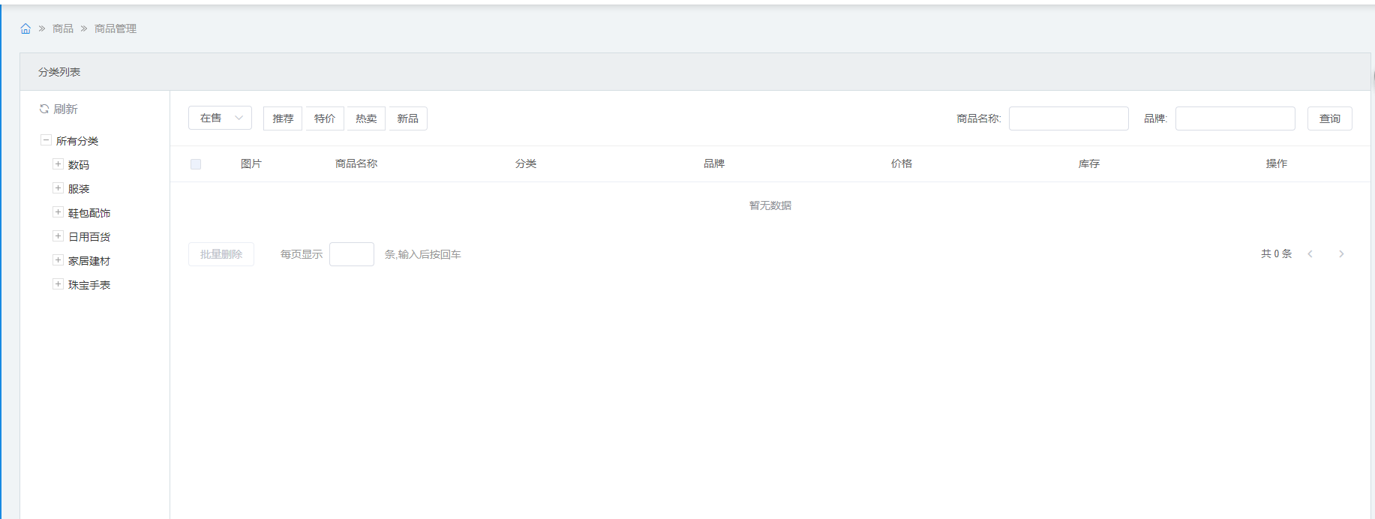The image size is (1375, 519).
Task: Select 家居建材 in category tree
Action: 89,261
